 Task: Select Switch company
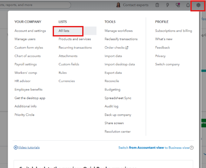167,64
